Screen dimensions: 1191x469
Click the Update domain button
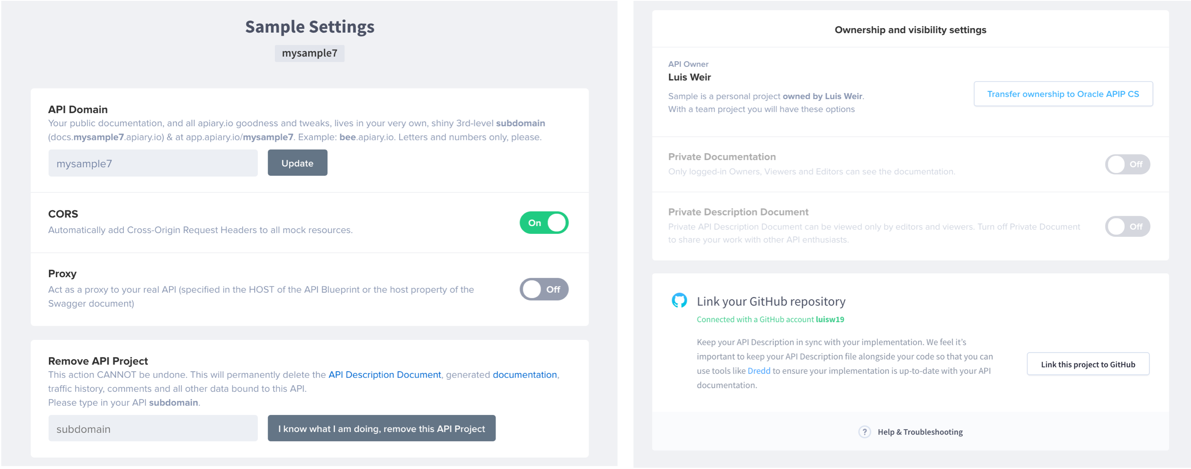click(297, 163)
